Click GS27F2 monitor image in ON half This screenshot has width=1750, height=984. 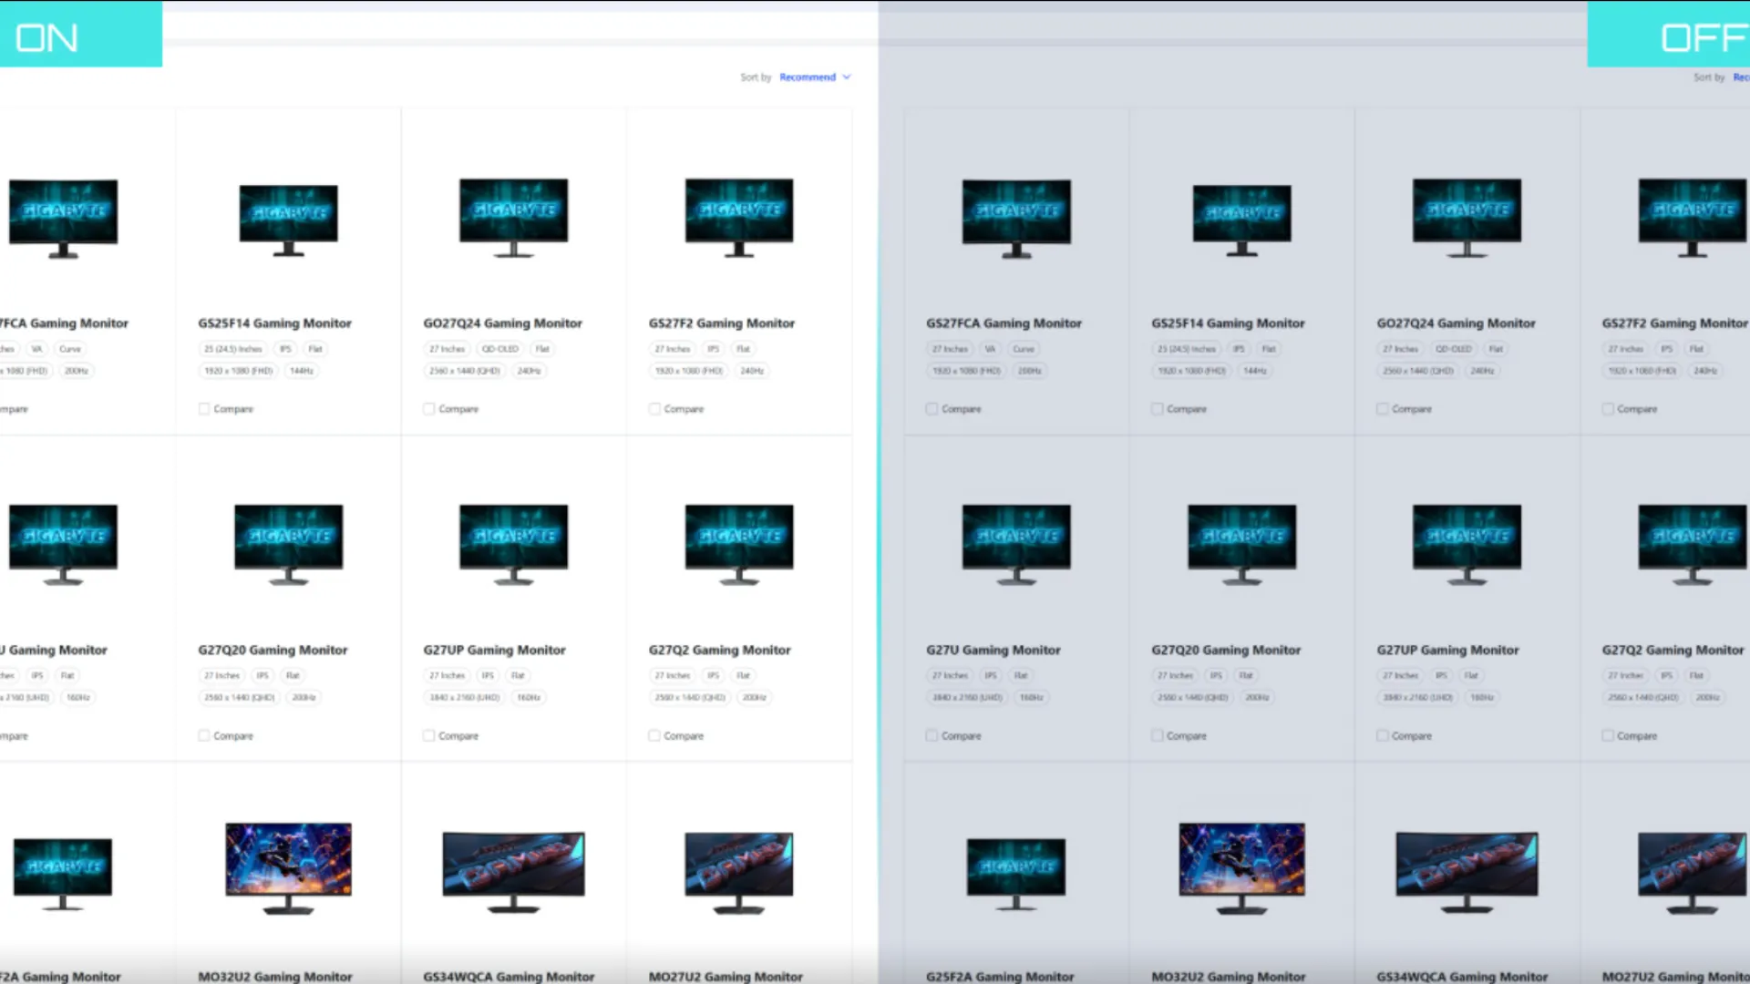[x=739, y=218]
